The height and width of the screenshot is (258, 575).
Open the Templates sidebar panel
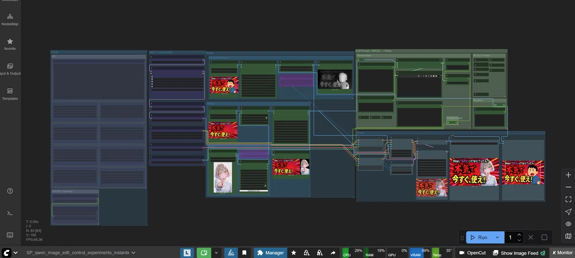coord(10,94)
